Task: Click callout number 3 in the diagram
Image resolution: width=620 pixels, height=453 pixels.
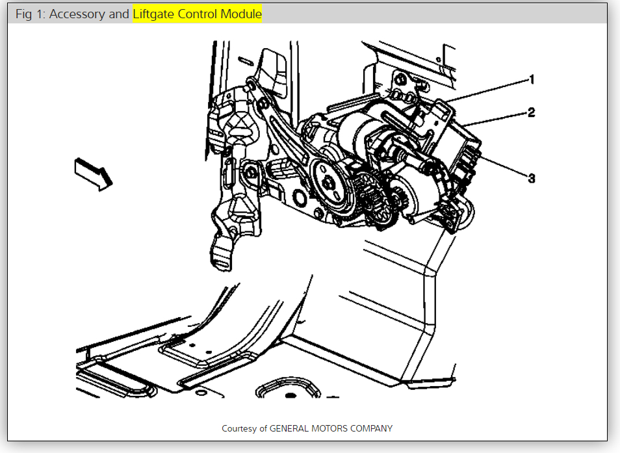Action: click(x=532, y=179)
